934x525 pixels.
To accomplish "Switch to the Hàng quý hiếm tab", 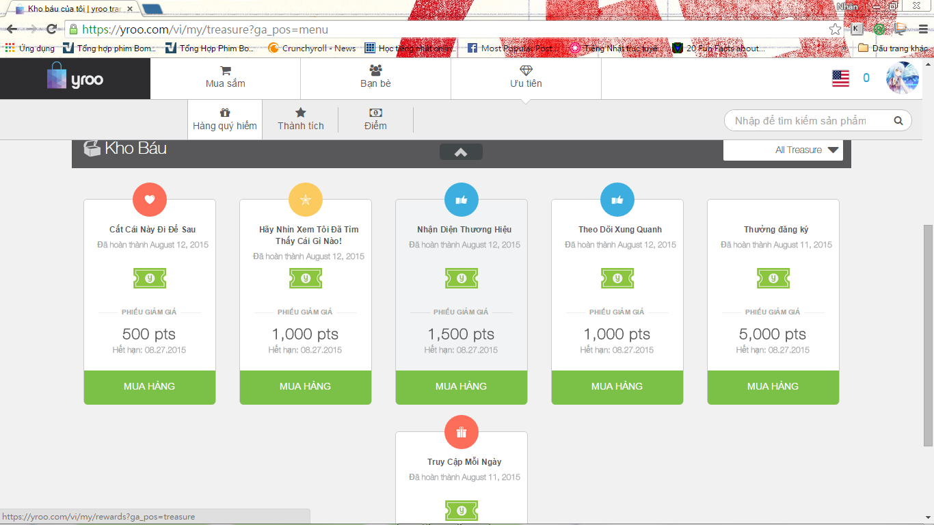I will click(x=225, y=120).
